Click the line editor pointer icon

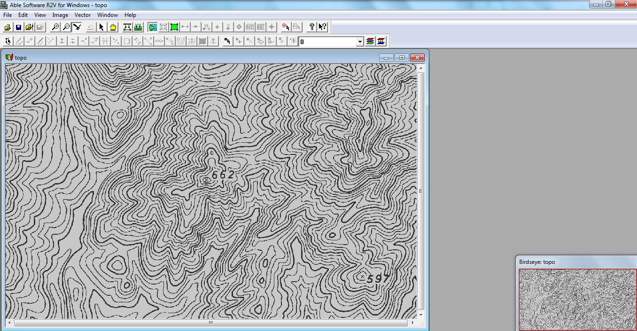(8, 41)
